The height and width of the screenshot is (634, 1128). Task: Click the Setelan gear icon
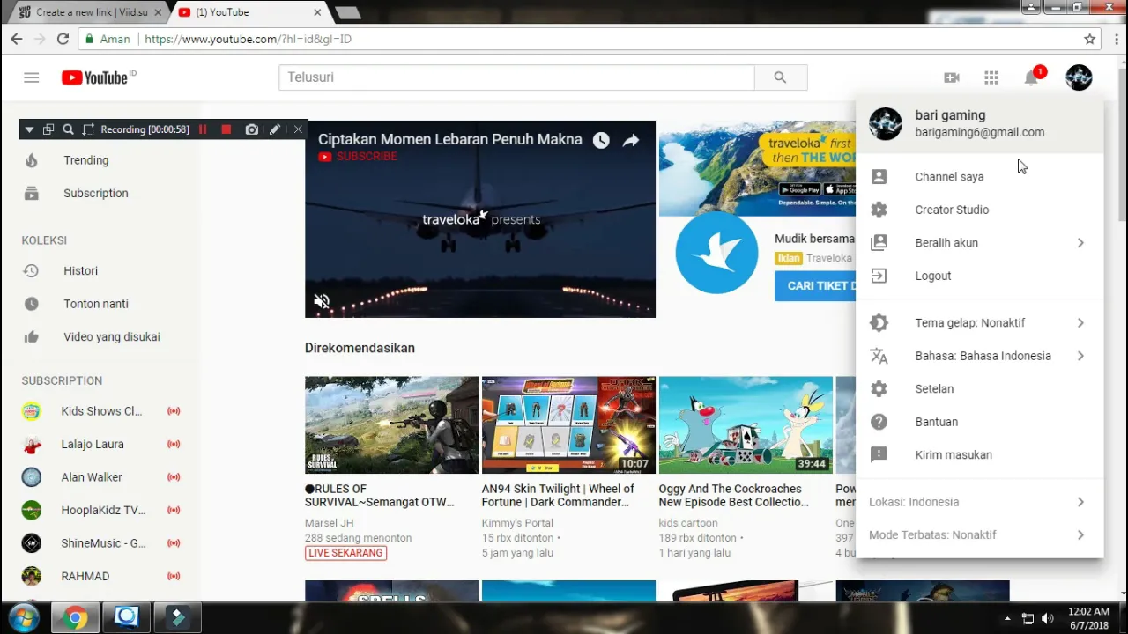pyautogui.click(x=879, y=388)
